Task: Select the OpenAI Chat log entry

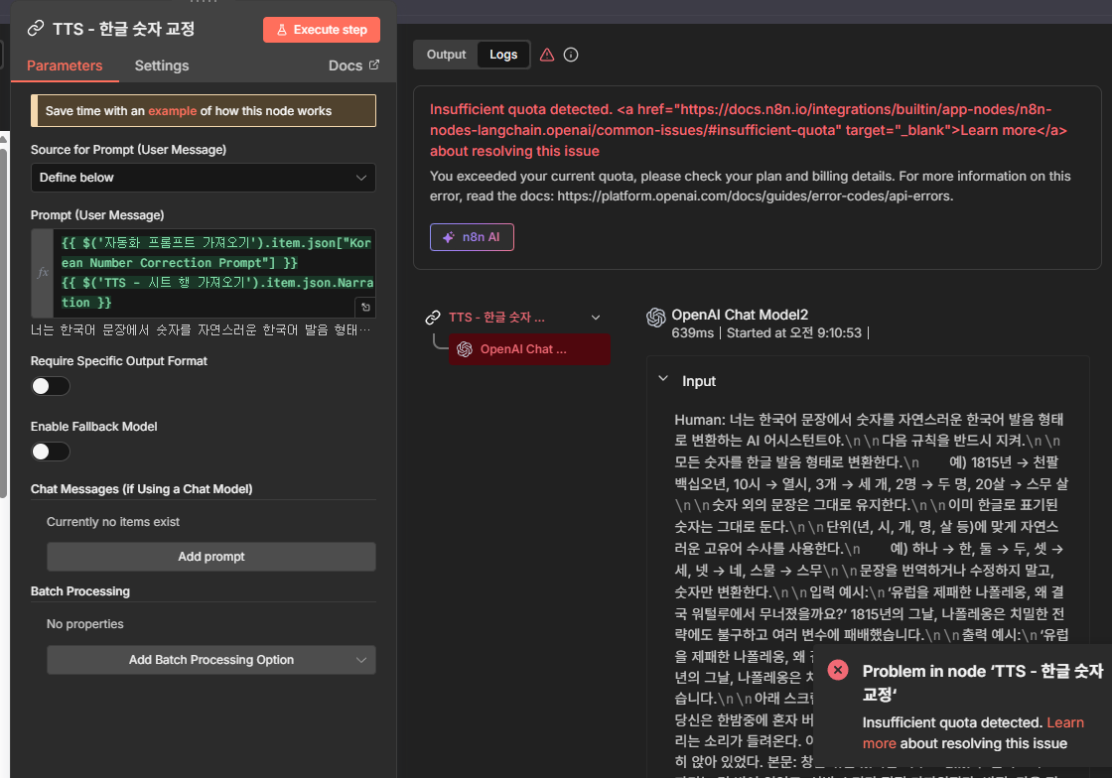Action: coord(530,349)
